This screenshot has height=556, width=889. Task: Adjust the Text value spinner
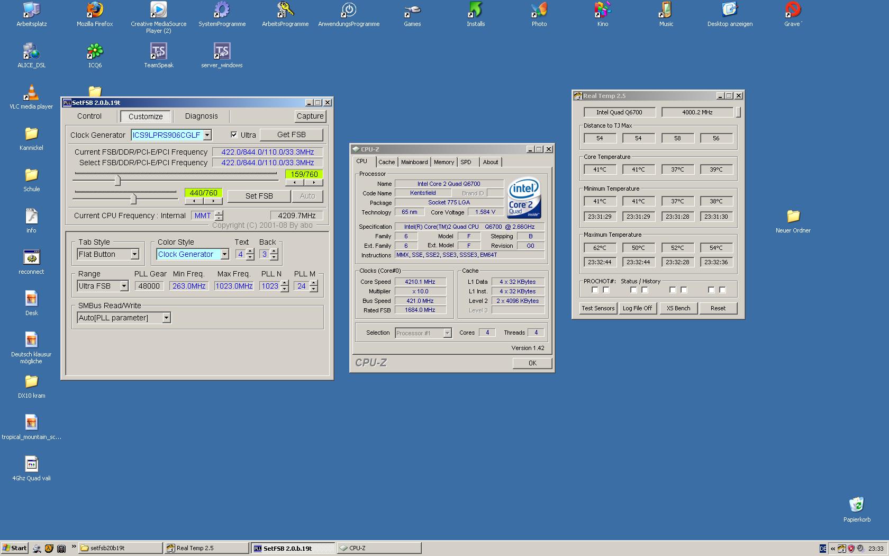(x=250, y=254)
